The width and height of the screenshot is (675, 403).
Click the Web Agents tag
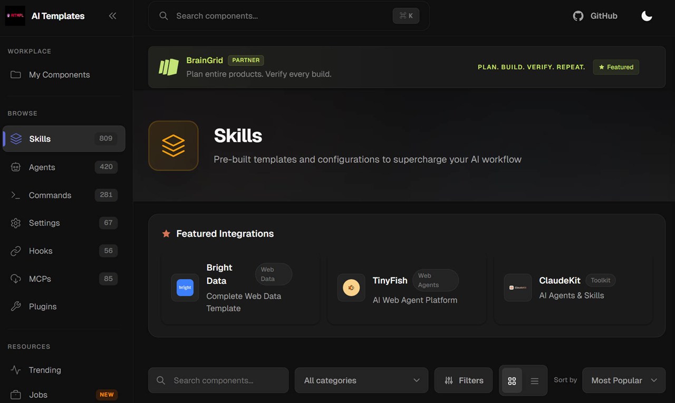(x=436, y=280)
